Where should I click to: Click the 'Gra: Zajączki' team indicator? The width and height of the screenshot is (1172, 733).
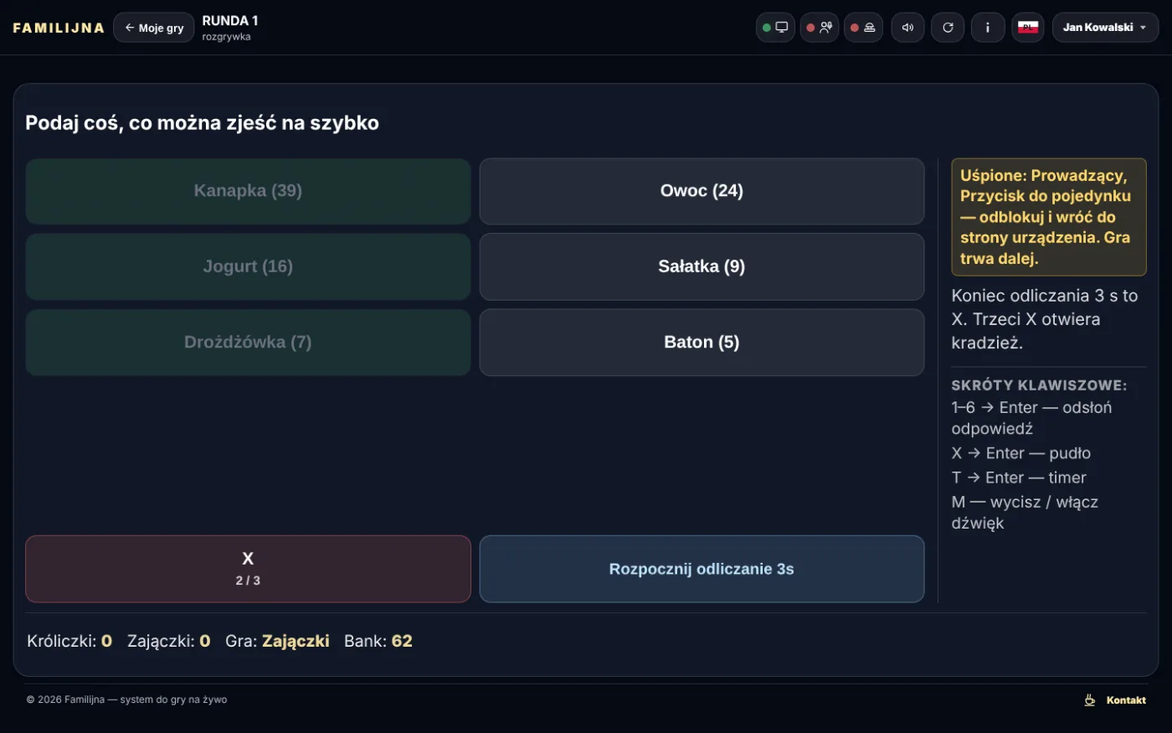point(277,641)
